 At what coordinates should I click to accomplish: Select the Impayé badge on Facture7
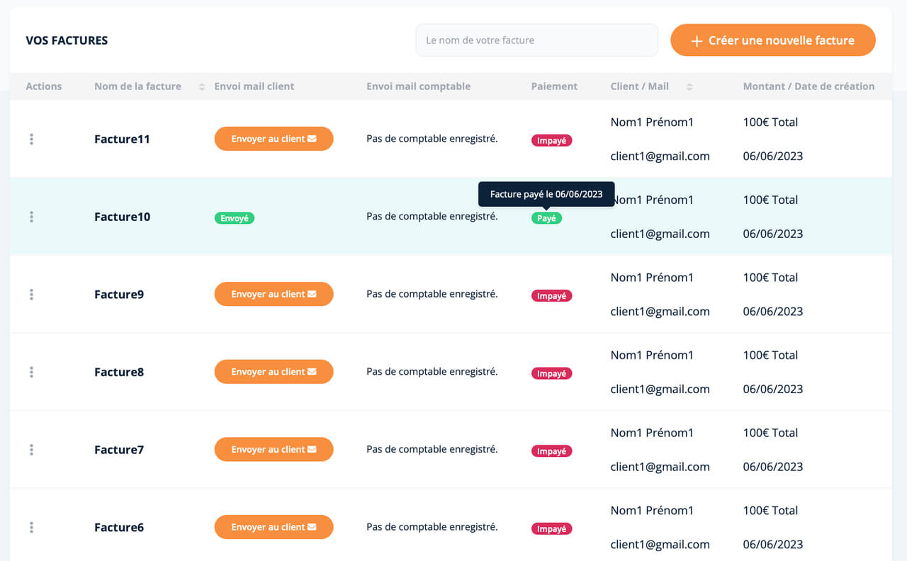(x=551, y=451)
